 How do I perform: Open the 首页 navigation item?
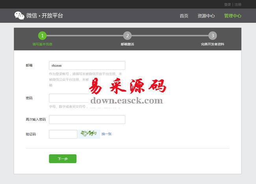click(x=184, y=16)
